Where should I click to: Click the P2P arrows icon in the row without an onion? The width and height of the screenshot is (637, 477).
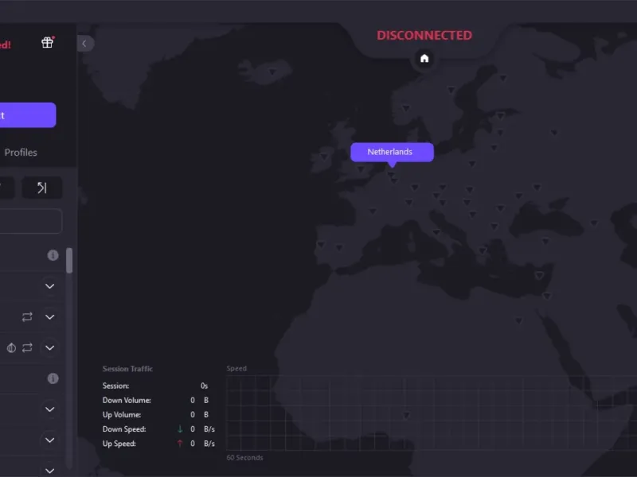(27, 316)
